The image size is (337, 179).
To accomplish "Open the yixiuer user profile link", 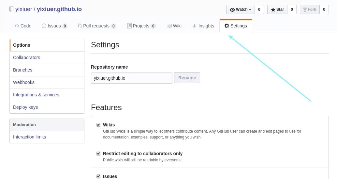I will pyautogui.click(x=24, y=9).
